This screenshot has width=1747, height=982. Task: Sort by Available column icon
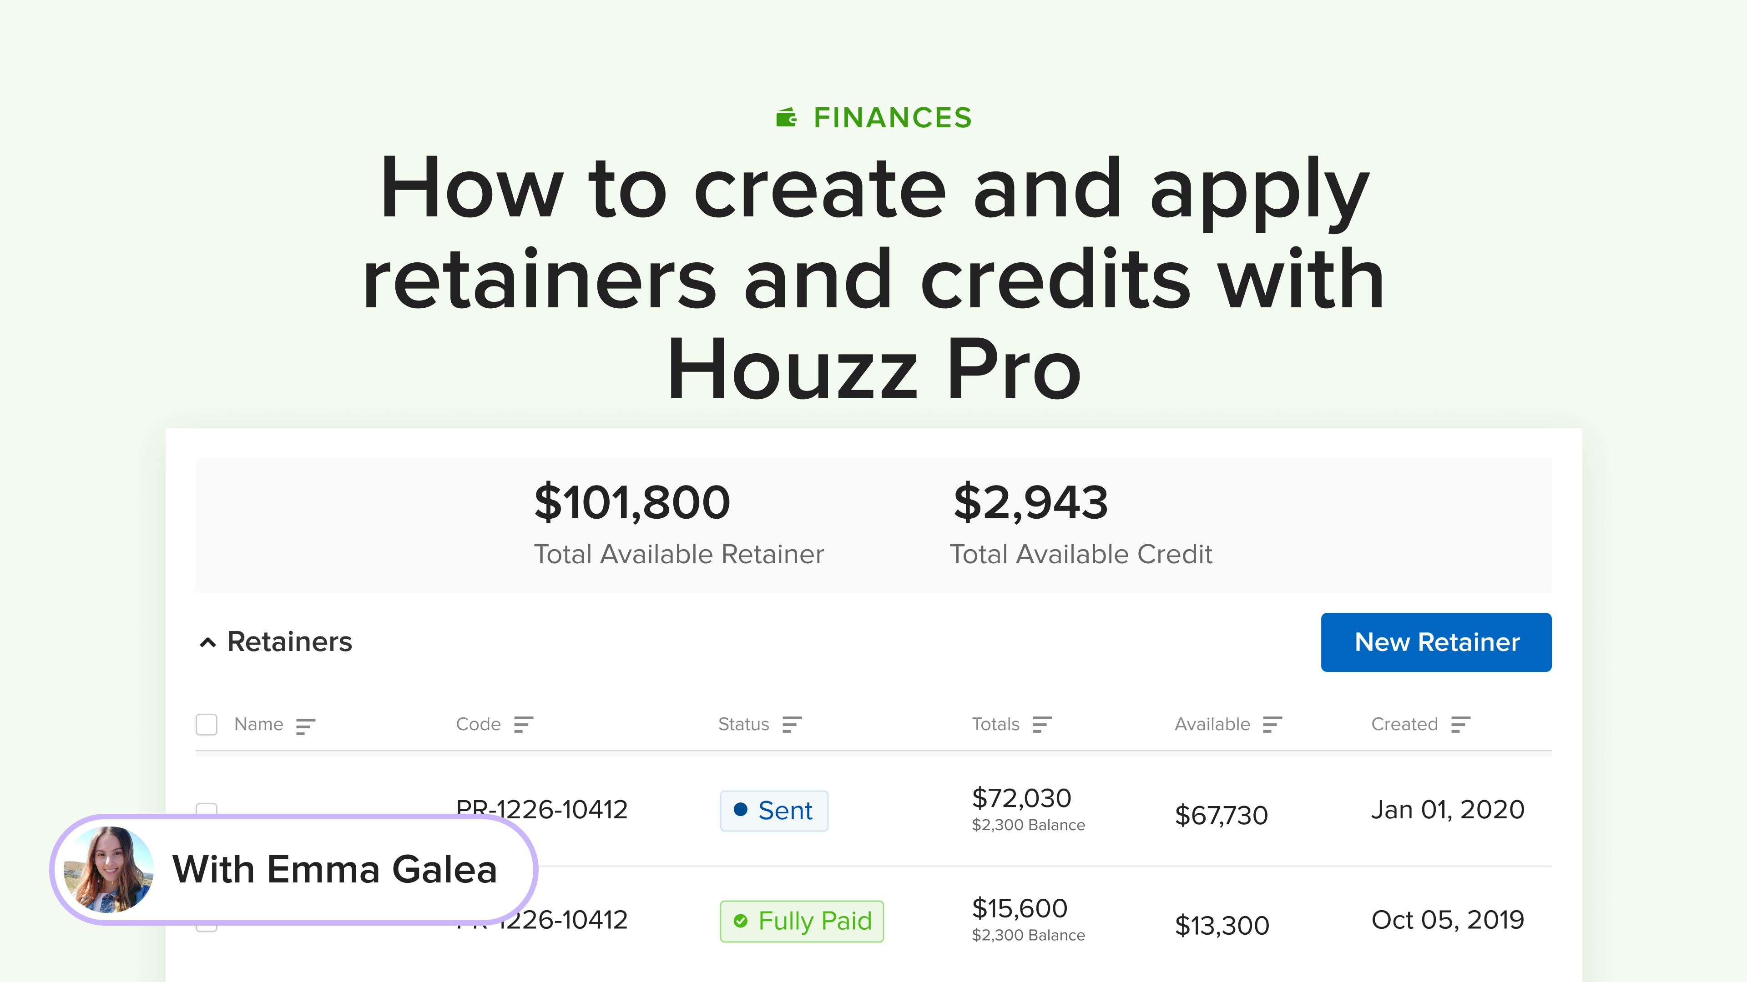pos(1272,725)
